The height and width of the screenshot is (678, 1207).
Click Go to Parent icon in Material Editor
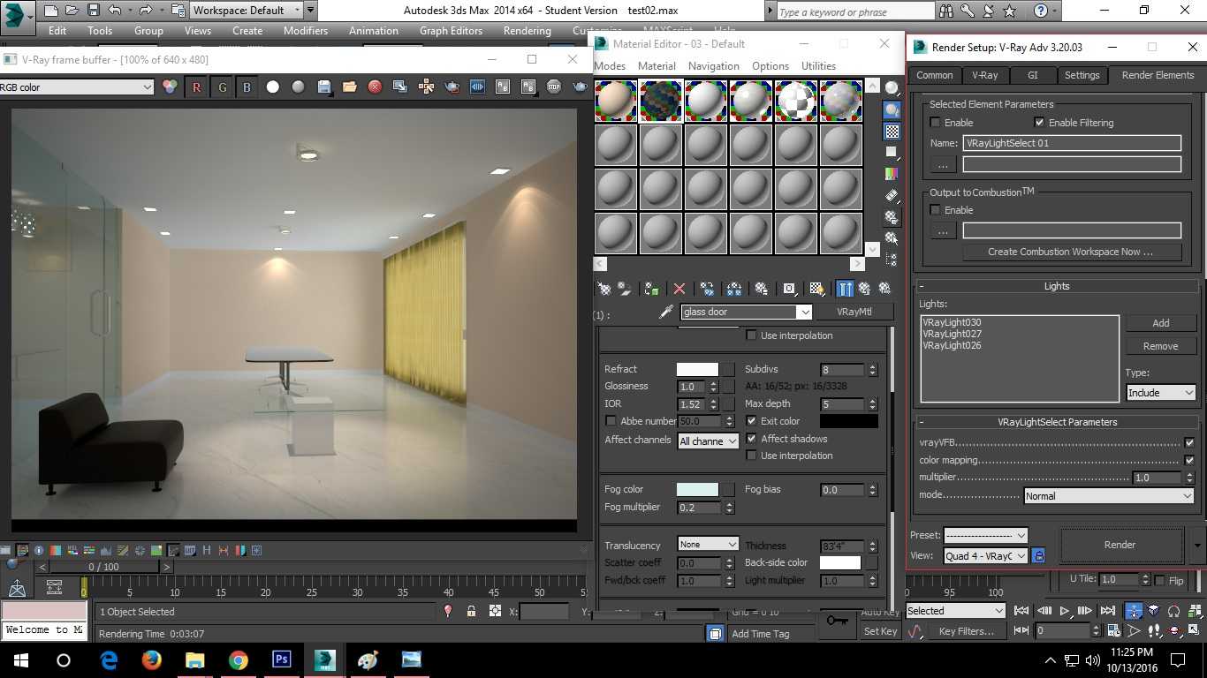pyautogui.click(x=864, y=289)
